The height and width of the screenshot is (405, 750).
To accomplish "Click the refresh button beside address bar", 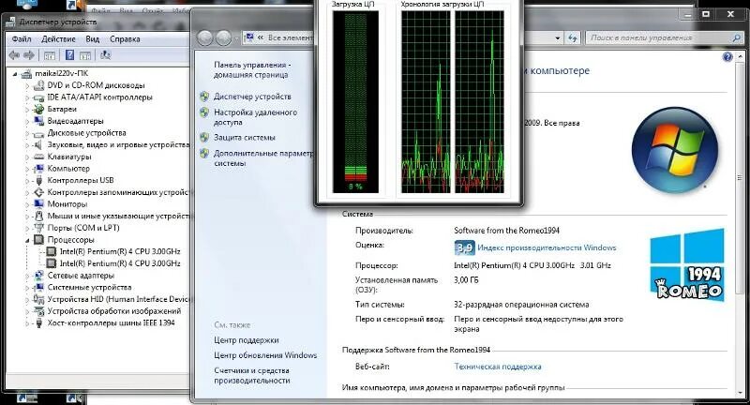I will point(573,37).
